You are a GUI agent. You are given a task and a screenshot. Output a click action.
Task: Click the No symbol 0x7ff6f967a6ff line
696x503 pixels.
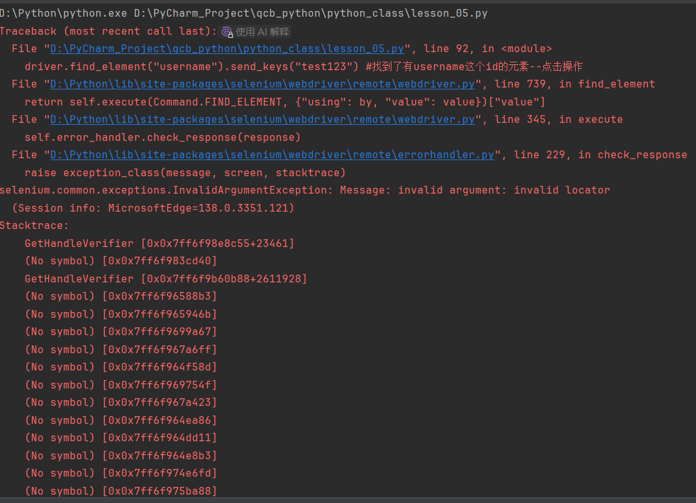coord(121,349)
